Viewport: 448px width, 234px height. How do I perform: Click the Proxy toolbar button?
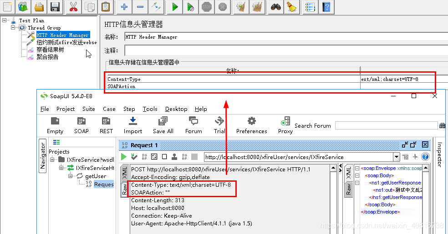pos(285,125)
